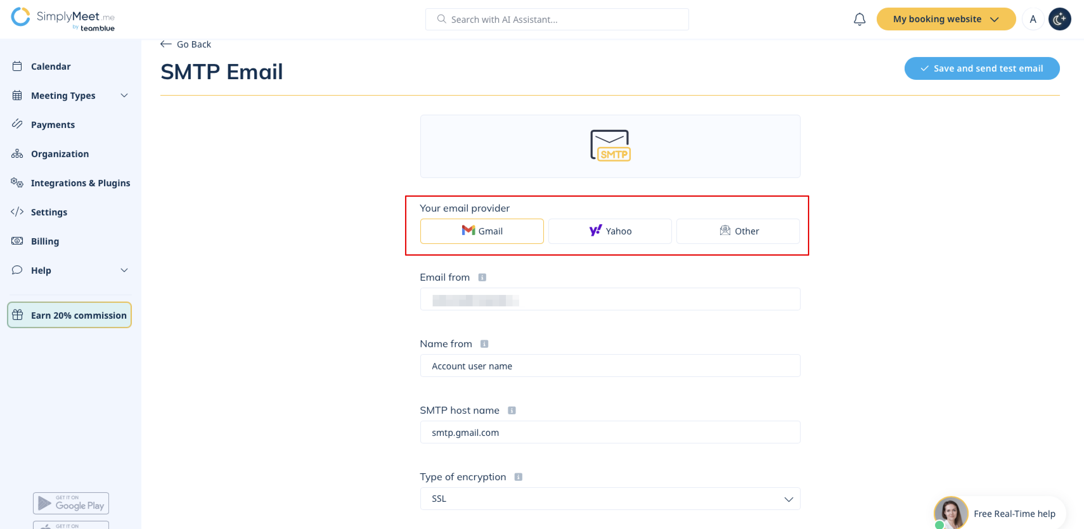1084x529 pixels.
Task: Open the encryption type SSL dropdown
Action: [x=610, y=499]
